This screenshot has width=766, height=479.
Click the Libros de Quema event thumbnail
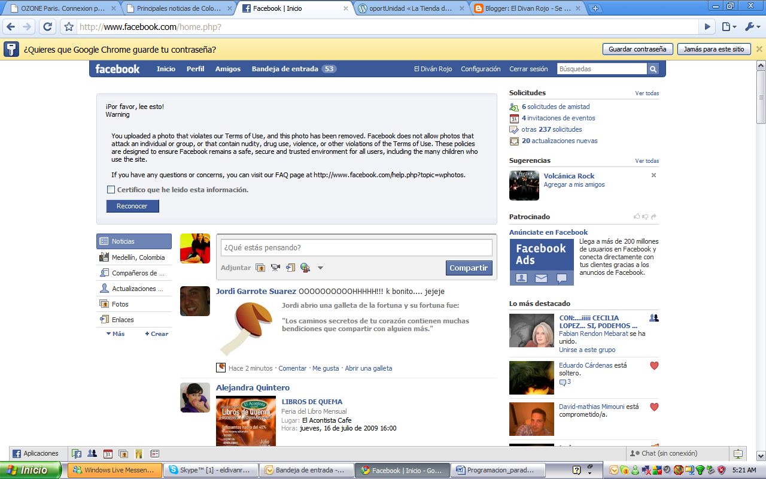(246, 421)
